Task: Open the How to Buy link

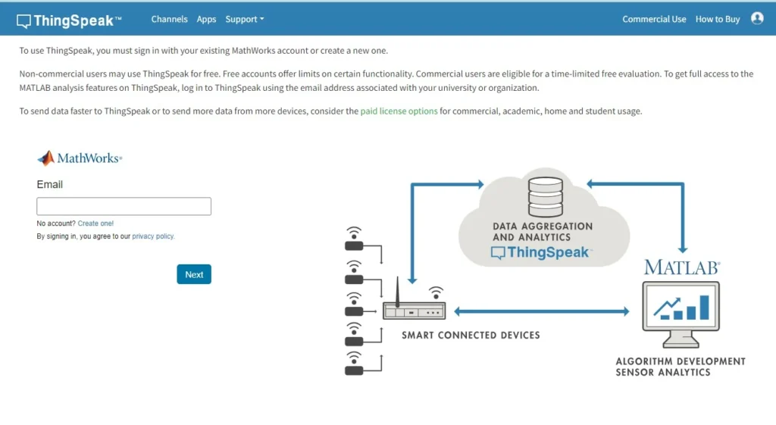Action: (718, 19)
